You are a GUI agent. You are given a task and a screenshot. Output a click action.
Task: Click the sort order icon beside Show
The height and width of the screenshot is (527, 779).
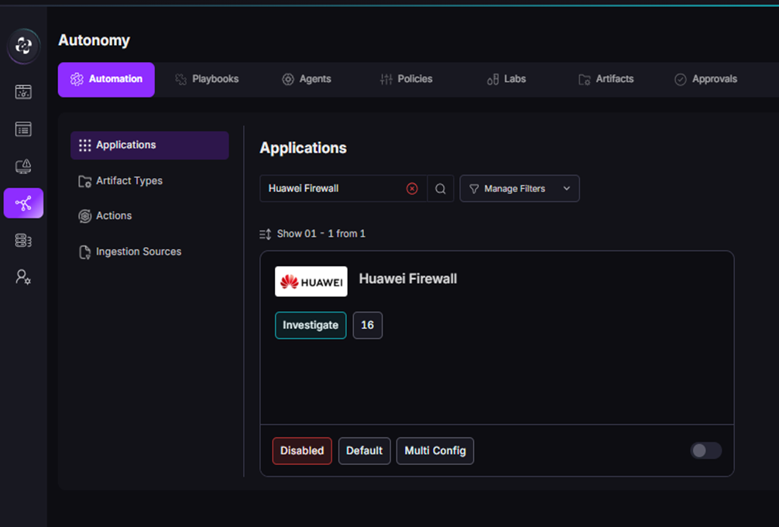266,234
